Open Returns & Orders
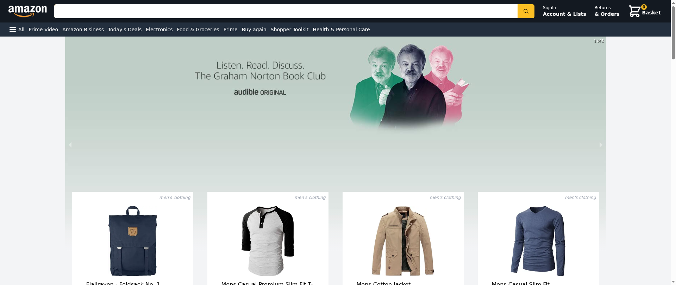 point(607,11)
